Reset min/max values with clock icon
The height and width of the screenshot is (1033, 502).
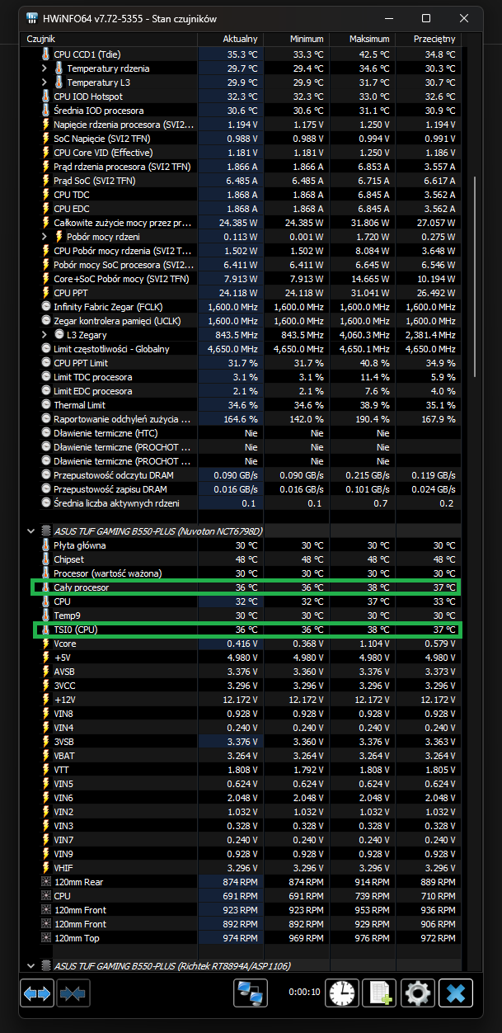point(342,993)
